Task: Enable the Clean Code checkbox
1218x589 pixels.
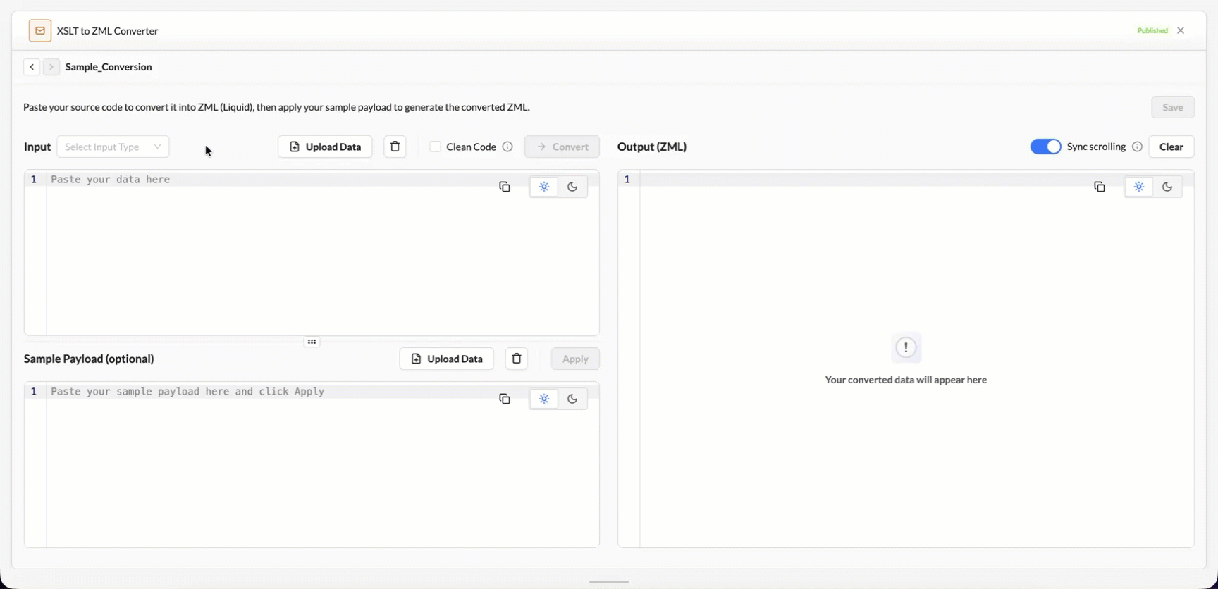Action: [436, 147]
